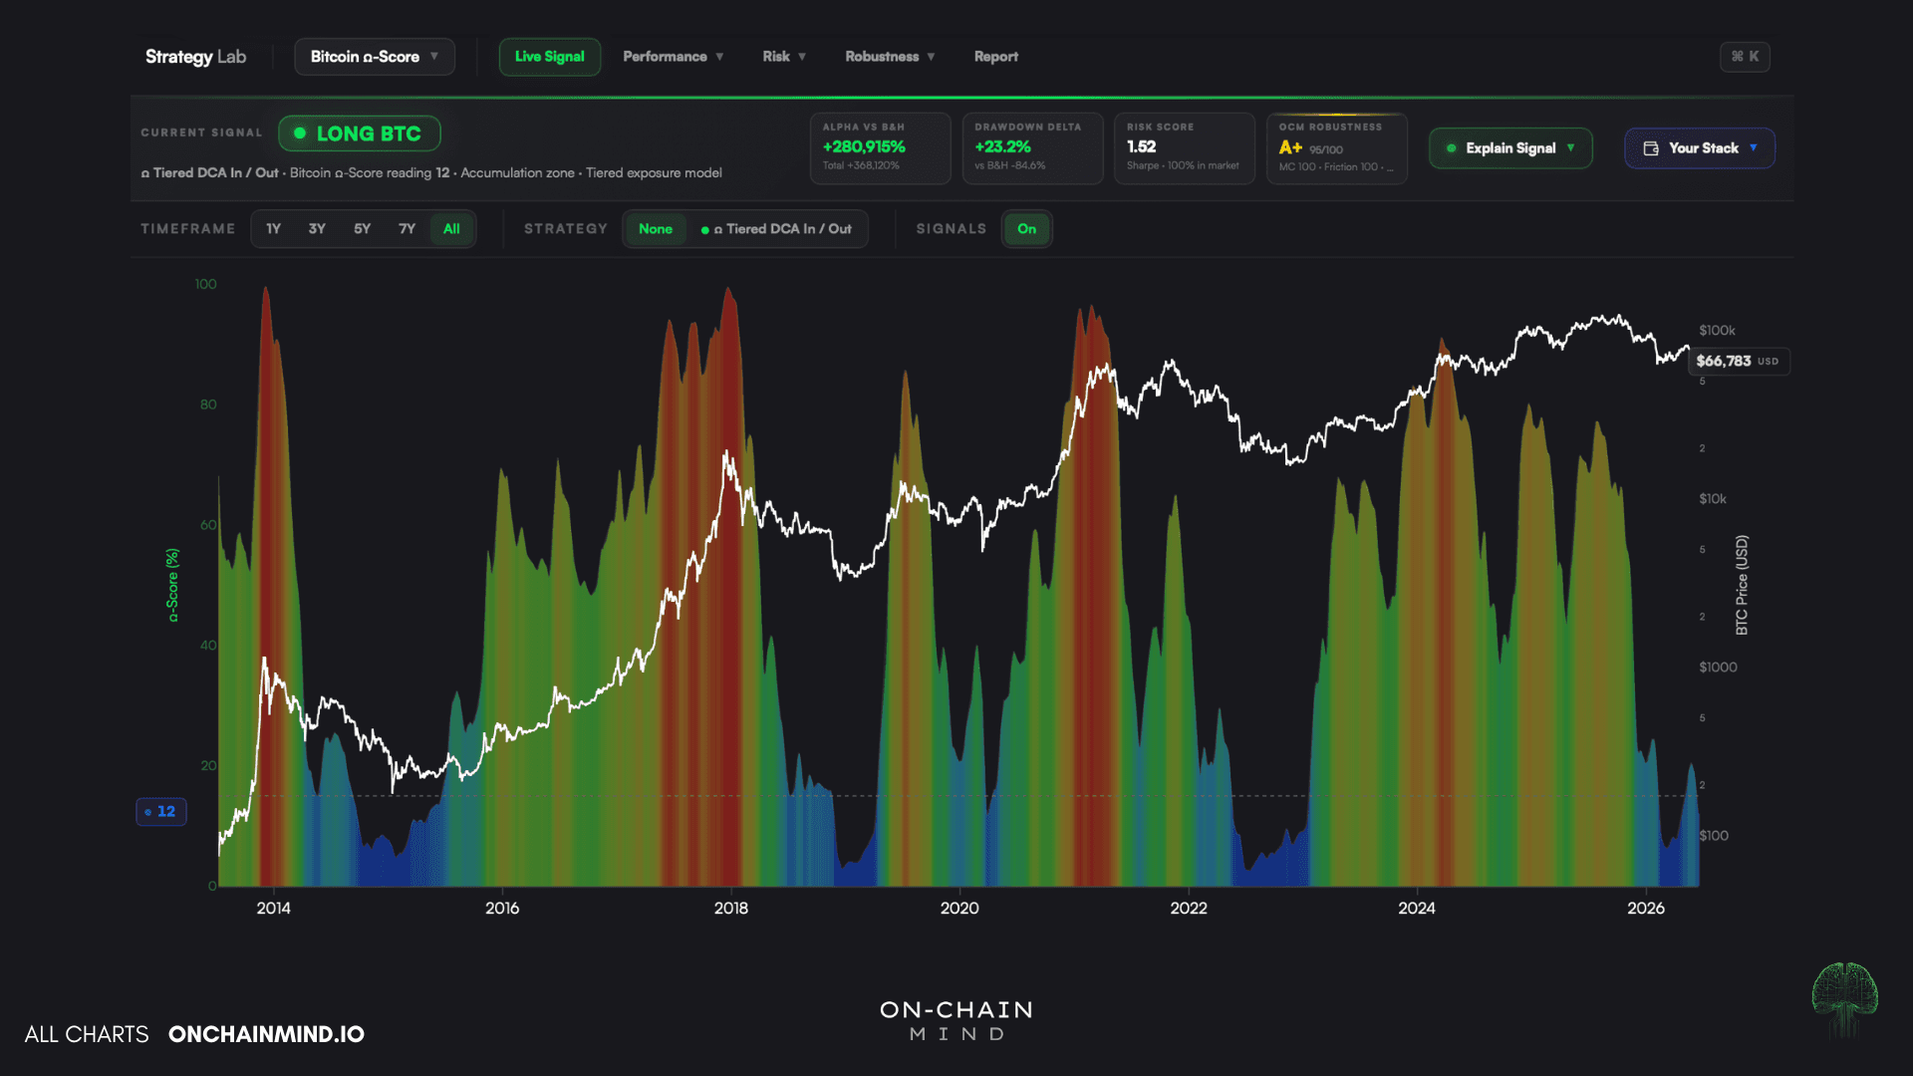Click the α-Score 12 level marker
This screenshot has height=1076, width=1913.
pos(161,812)
